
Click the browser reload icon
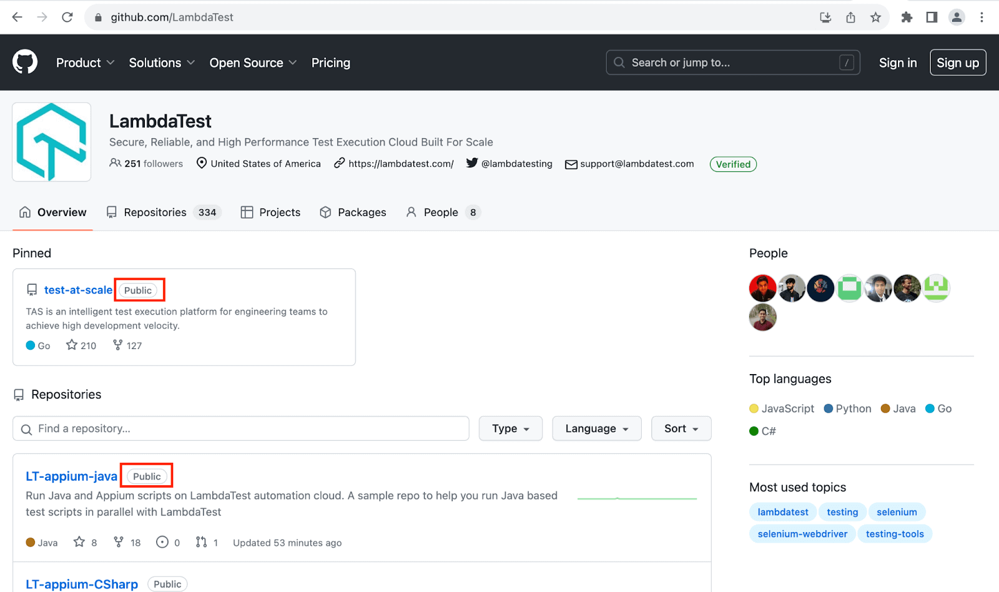pyautogui.click(x=67, y=17)
